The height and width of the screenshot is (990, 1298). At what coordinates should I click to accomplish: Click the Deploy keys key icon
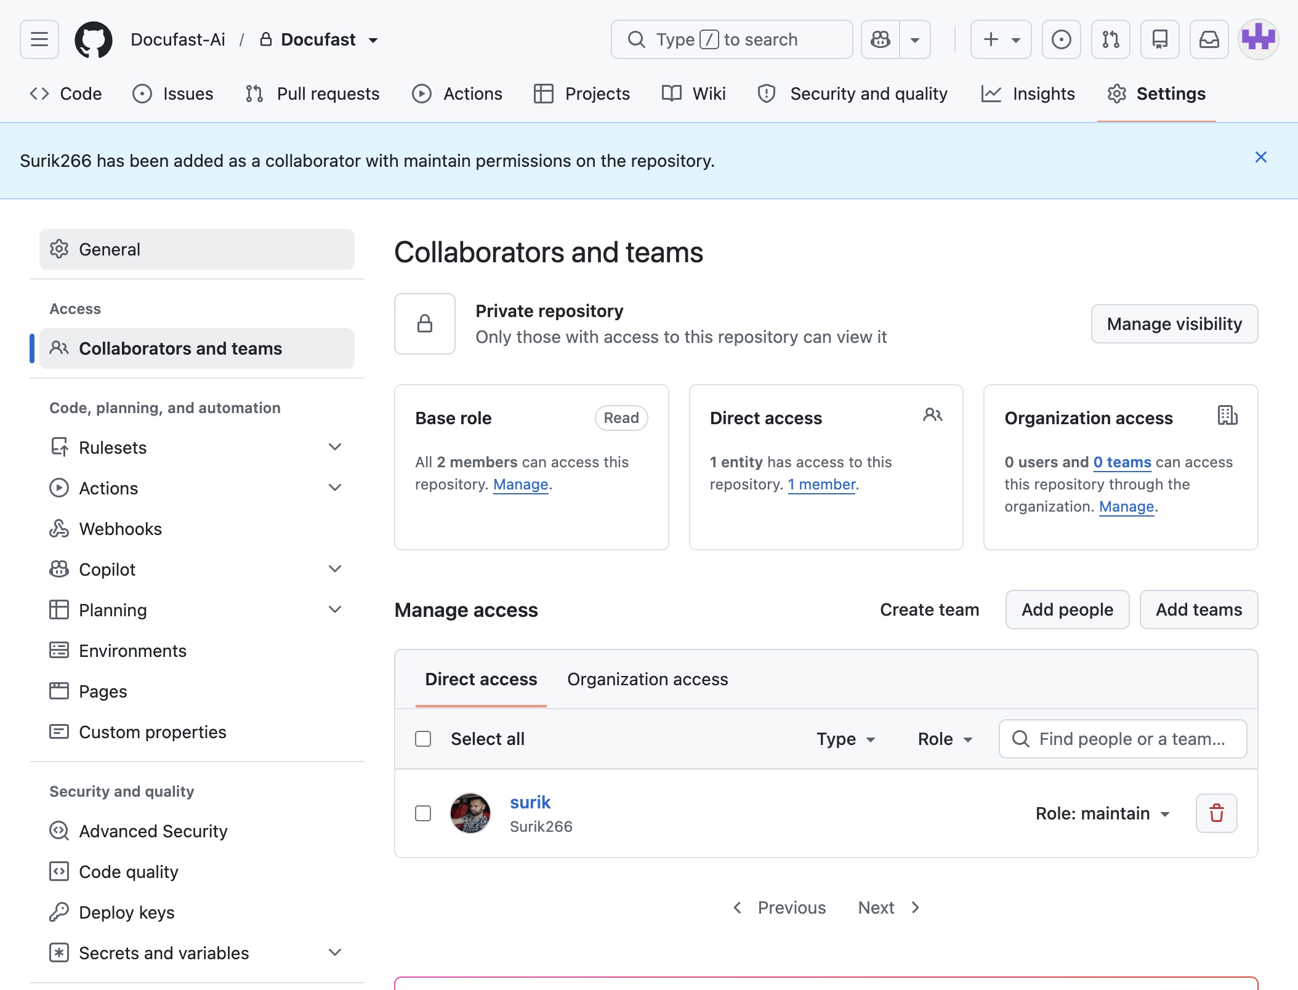coord(59,912)
